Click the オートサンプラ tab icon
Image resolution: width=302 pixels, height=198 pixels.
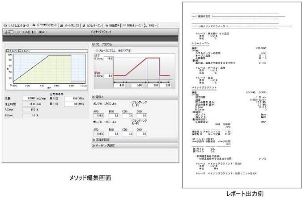point(62,25)
